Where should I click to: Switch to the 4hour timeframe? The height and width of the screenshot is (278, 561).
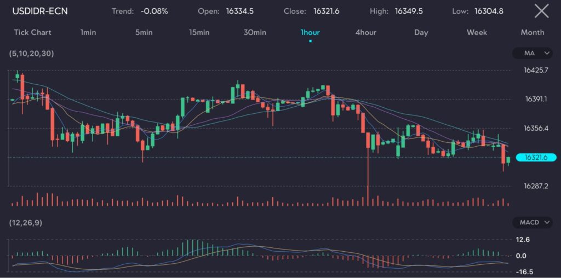(x=365, y=32)
